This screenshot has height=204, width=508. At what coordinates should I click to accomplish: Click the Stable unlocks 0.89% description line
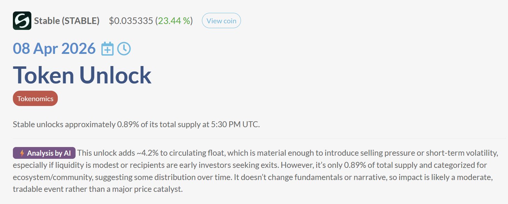point(136,124)
